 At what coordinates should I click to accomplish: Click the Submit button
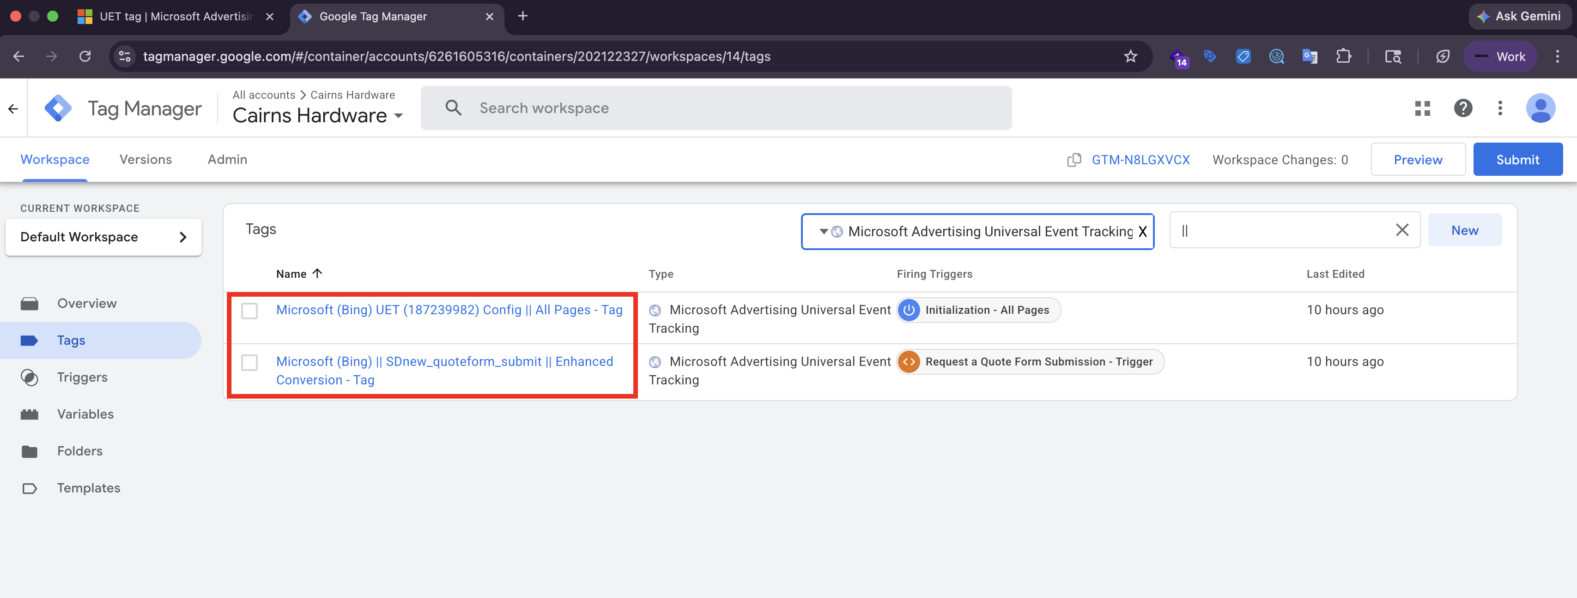1517,160
